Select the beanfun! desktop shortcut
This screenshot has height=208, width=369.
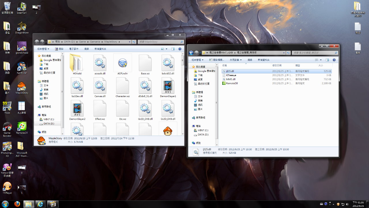point(22,8)
